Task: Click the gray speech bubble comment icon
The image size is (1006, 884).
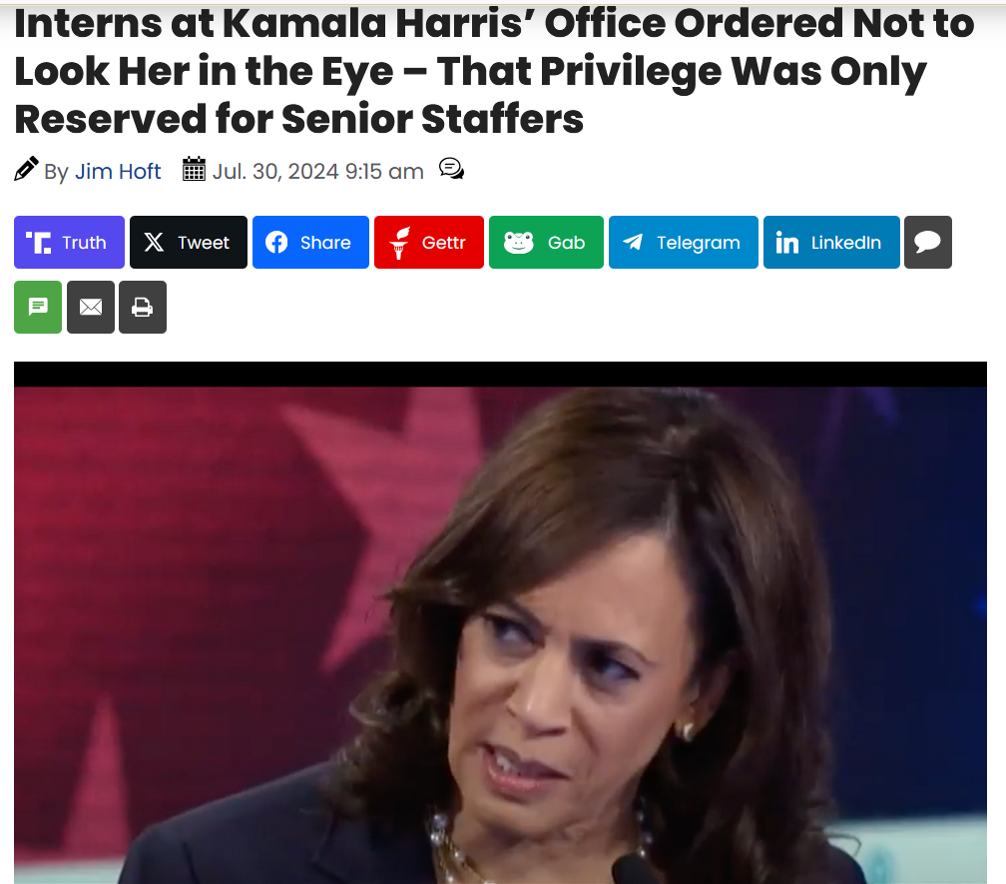Action: coord(928,242)
